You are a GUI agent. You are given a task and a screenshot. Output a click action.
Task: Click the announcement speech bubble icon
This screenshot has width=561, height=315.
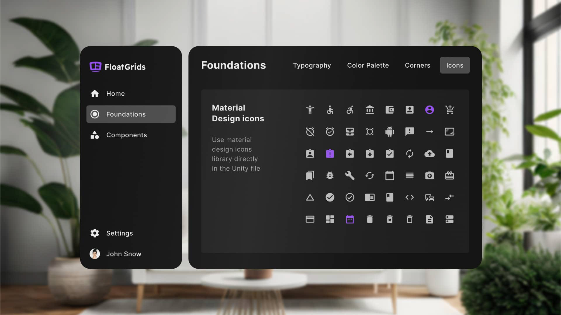(x=410, y=132)
